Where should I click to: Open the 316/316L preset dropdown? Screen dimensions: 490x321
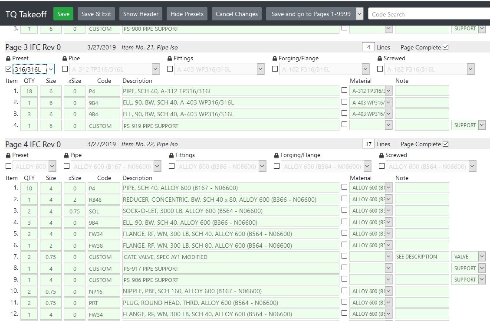coord(51,69)
